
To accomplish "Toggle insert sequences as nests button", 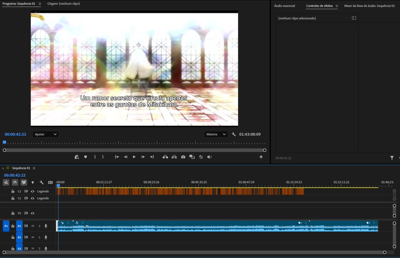I will point(6,182).
